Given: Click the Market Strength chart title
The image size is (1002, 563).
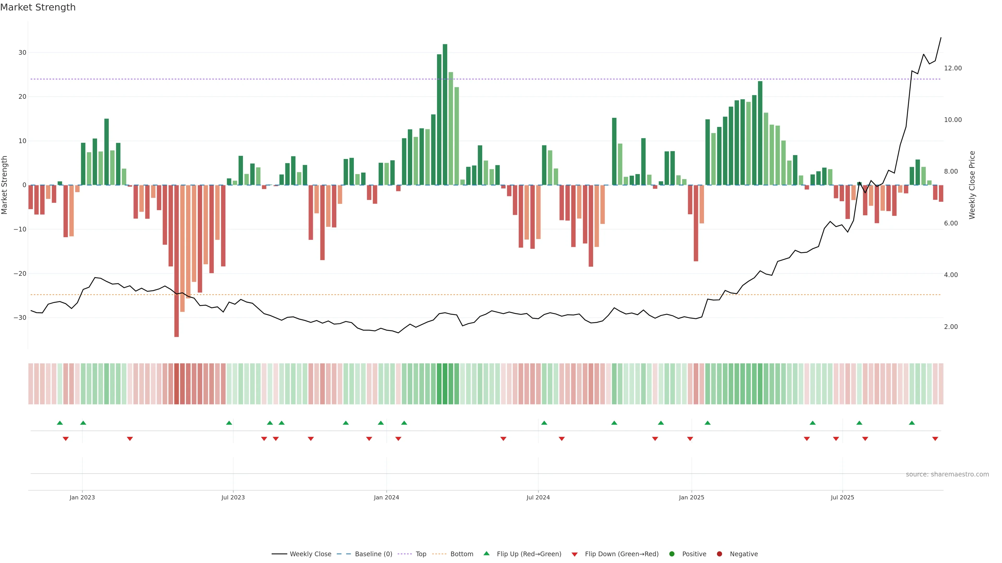Looking at the screenshot, I should [x=38, y=7].
